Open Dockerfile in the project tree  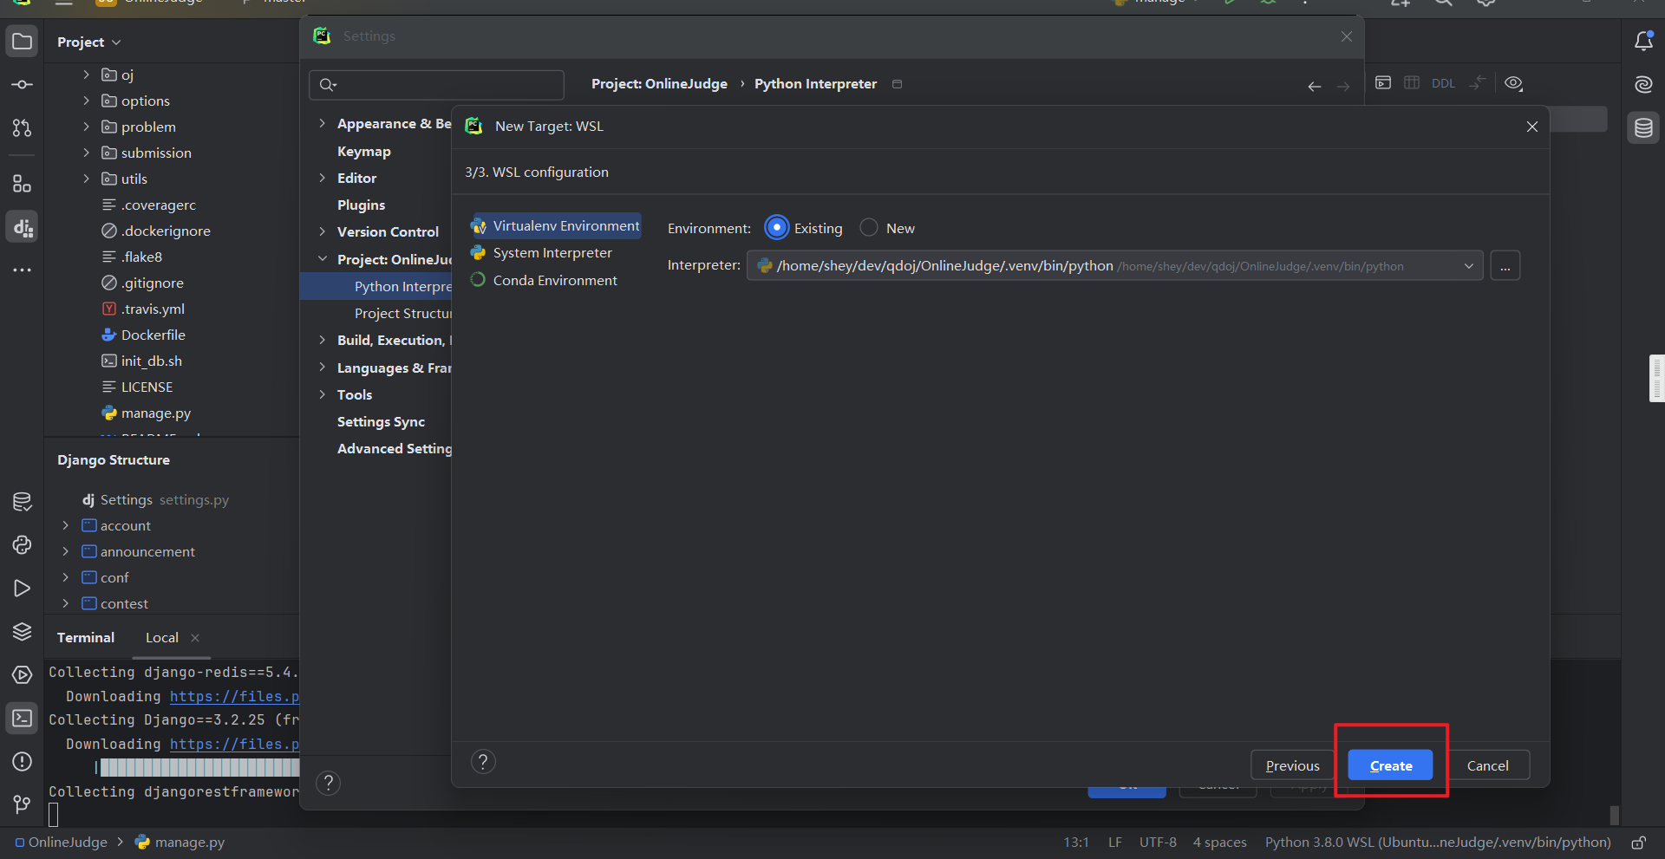[x=153, y=335]
